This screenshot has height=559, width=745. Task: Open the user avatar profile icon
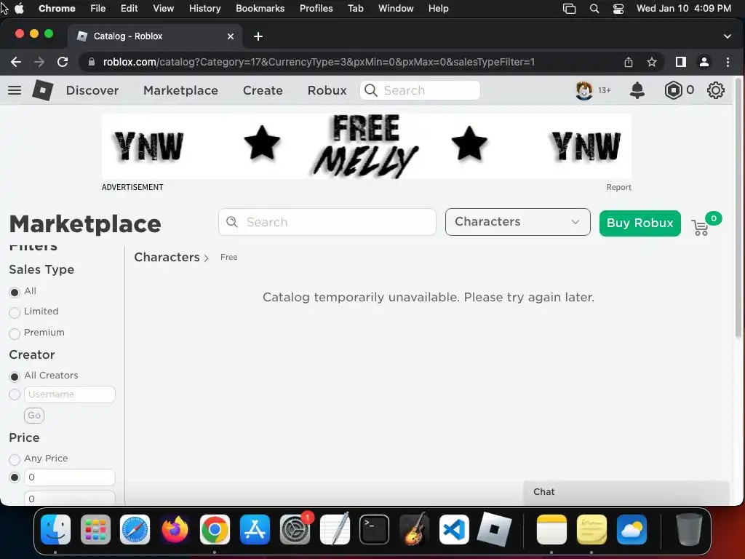pos(584,90)
